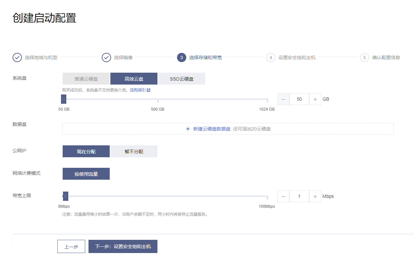Click the external link icon beside 选购指引
Screen dimensions: 414x256
[148, 90]
